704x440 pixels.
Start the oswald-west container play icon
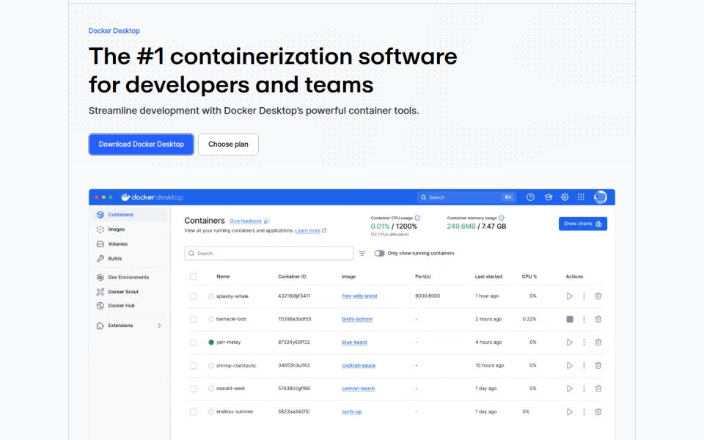569,389
